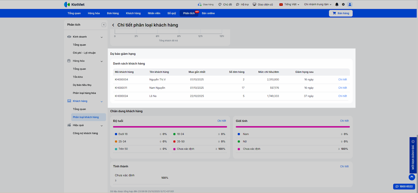Viewport: 418px width, 193px height.
Task: Click the Bán hàng button
Action: 341,13
